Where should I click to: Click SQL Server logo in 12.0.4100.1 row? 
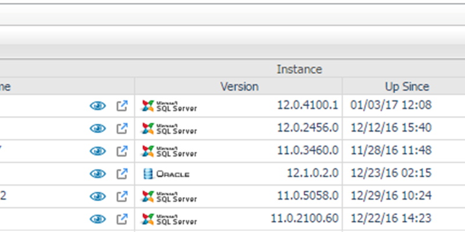tap(169, 106)
